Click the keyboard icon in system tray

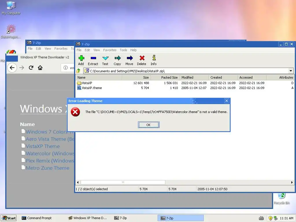click(261, 218)
